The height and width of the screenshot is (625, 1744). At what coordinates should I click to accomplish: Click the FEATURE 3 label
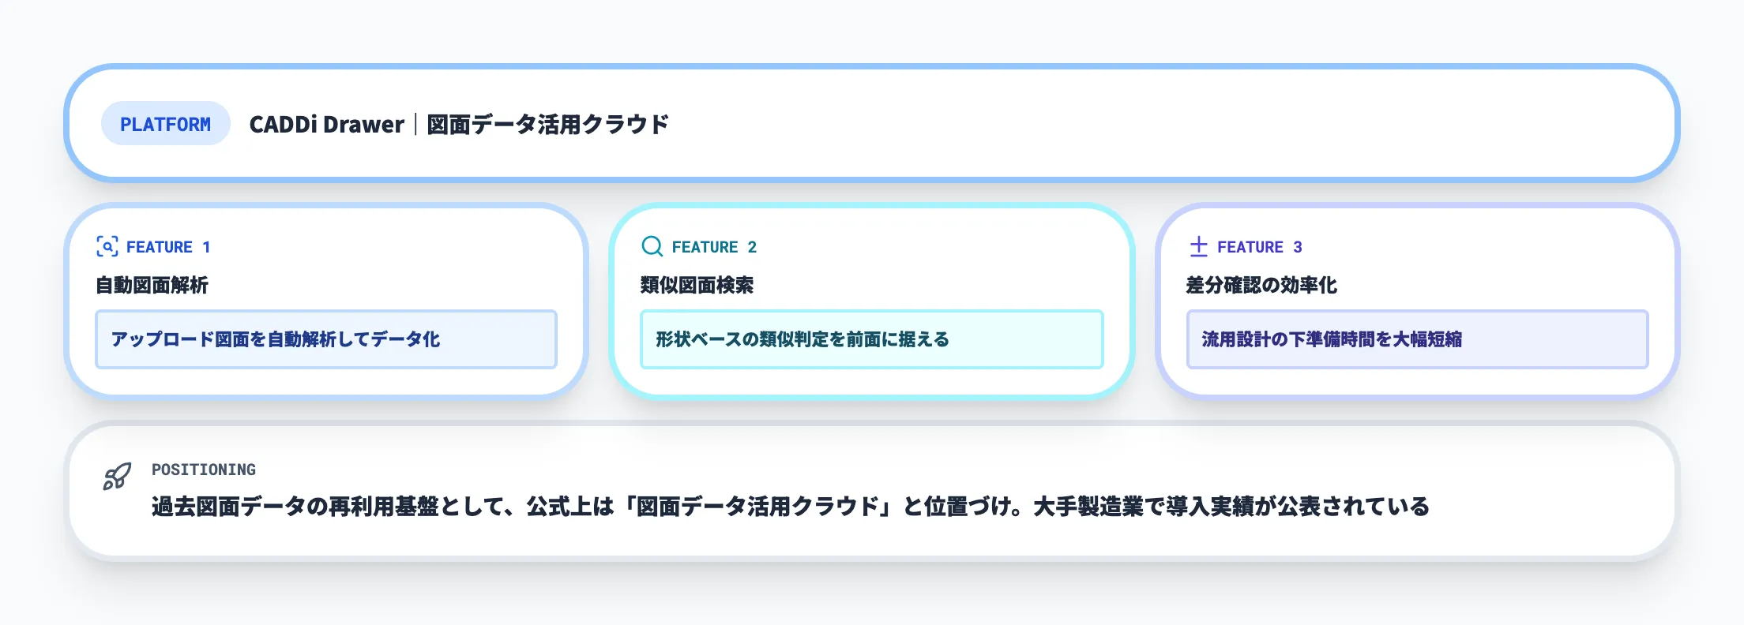tap(1259, 247)
